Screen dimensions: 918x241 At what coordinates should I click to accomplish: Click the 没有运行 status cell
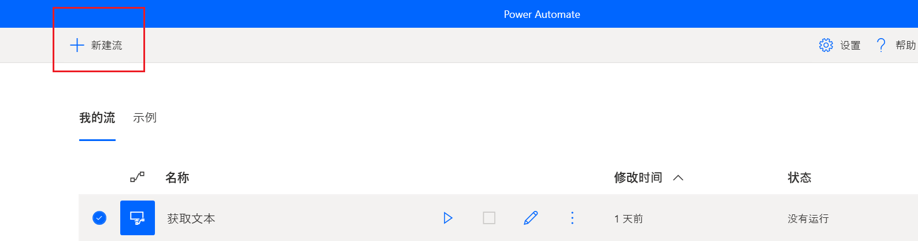pos(808,218)
